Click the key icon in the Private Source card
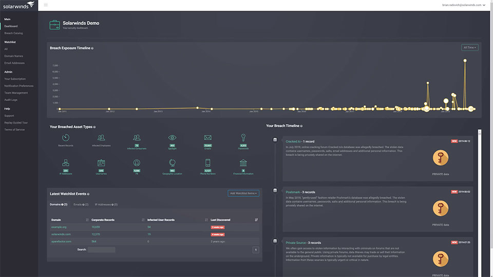The height and width of the screenshot is (277, 493). [440, 259]
